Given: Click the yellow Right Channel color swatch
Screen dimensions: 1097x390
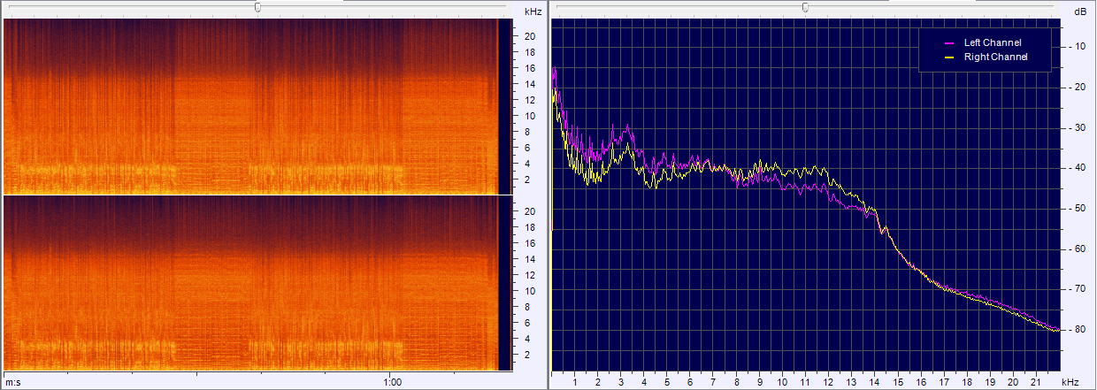Looking at the screenshot, I should point(949,57).
